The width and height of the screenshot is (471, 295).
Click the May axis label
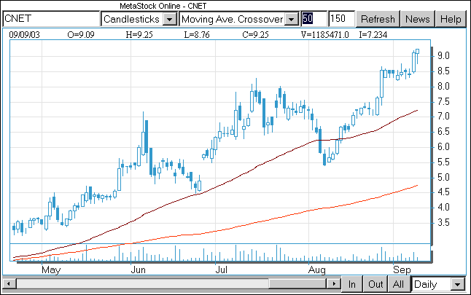point(51,270)
